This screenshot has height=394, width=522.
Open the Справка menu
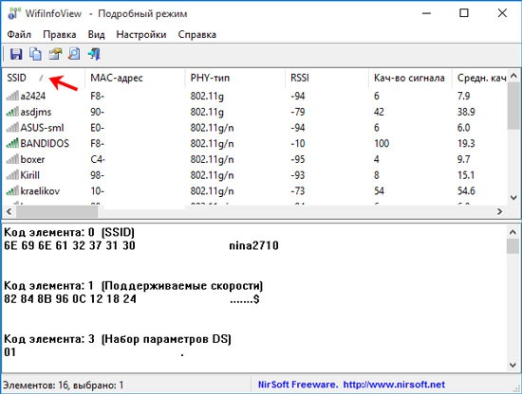click(x=197, y=34)
